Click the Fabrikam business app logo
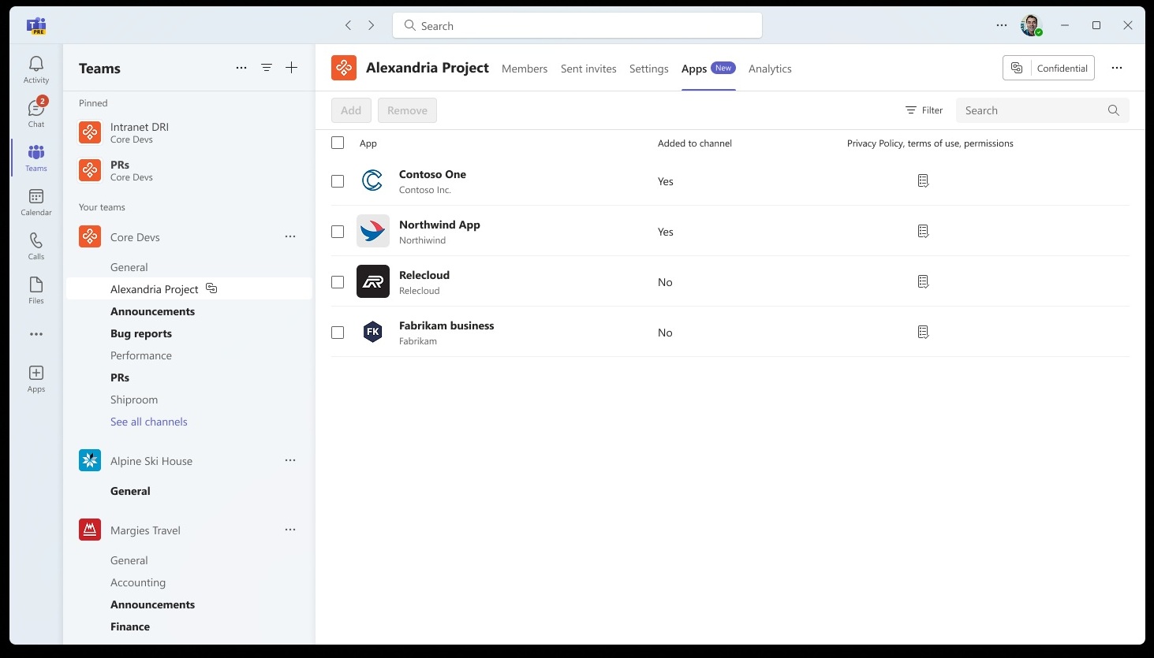 (x=373, y=332)
